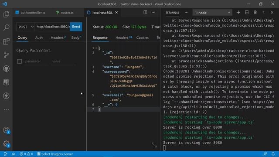Open the Source Control view
The image size is (279, 157).
tap(6, 55)
